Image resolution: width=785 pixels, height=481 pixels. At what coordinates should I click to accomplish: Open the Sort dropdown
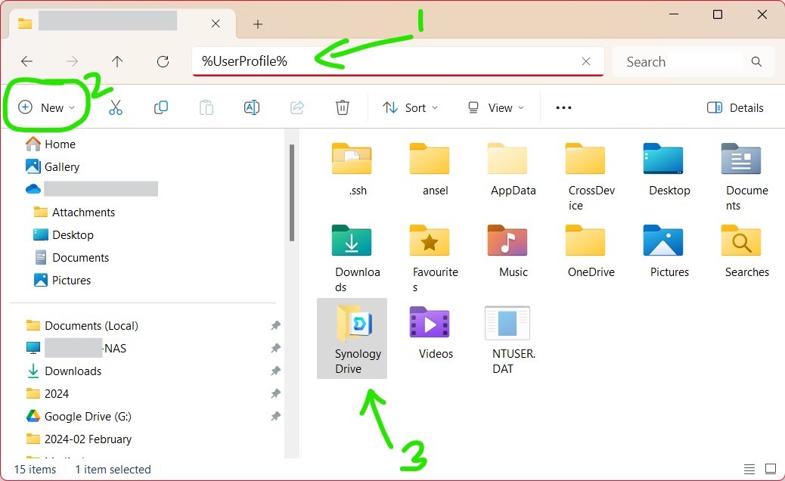(x=410, y=107)
